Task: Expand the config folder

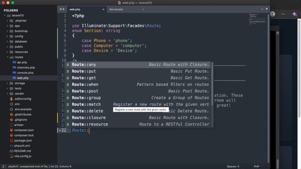Action: click(x=8, y=36)
